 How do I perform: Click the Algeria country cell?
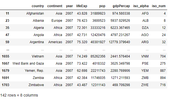[39, 28]
